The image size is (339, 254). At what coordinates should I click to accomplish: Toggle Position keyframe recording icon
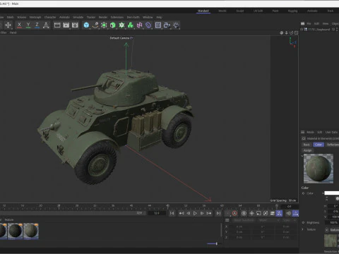(251, 213)
